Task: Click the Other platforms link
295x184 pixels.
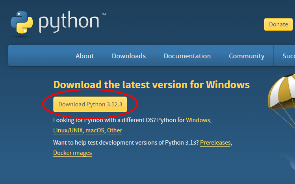Action: pos(115,130)
